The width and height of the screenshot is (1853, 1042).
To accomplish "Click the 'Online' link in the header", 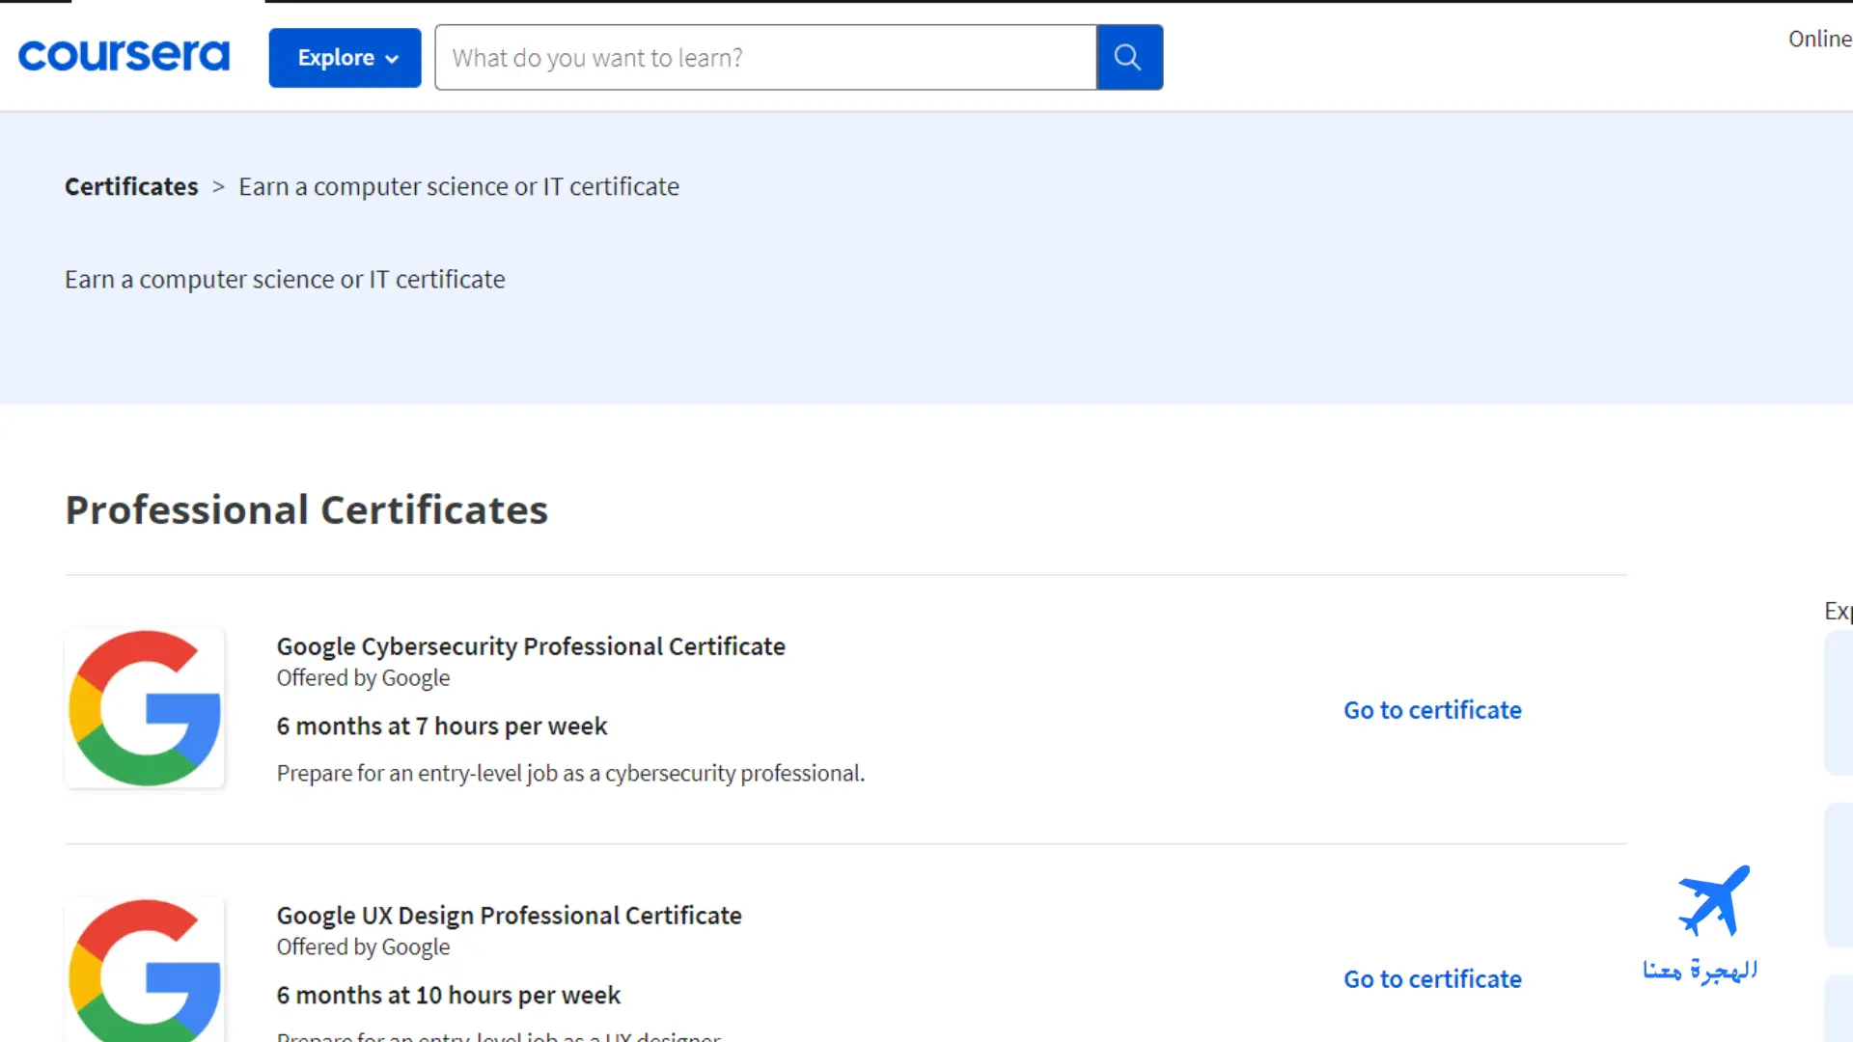I will click(1819, 39).
